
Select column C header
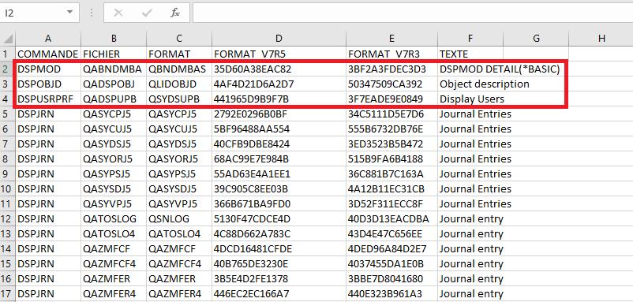point(179,39)
